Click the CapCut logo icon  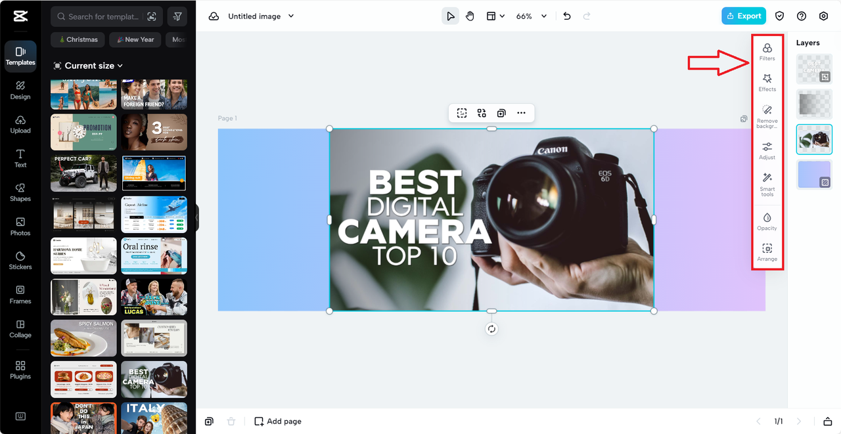click(20, 16)
